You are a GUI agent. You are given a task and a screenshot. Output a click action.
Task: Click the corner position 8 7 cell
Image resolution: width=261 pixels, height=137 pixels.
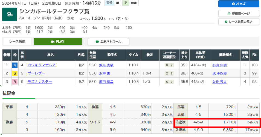coord(169,65)
